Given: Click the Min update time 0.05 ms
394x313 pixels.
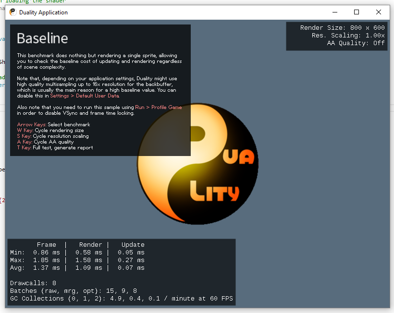Looking at the screenshot, I should point(131,253).
